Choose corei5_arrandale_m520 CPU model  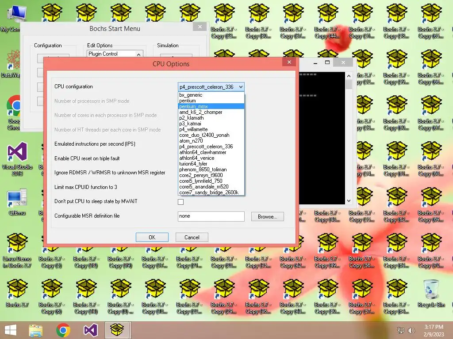211,187
